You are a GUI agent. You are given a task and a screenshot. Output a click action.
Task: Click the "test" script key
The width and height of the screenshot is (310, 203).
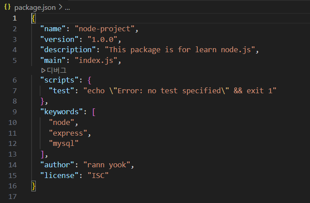coord(61,91)
